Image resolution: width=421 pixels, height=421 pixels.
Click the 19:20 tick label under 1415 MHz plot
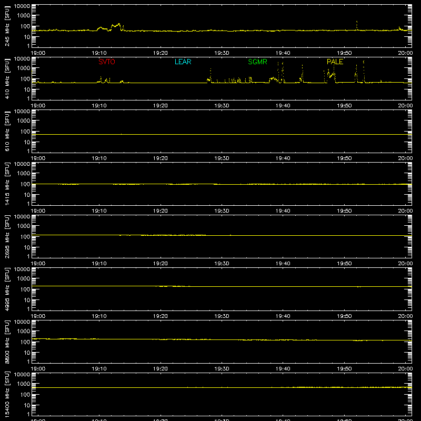(161, 211)
